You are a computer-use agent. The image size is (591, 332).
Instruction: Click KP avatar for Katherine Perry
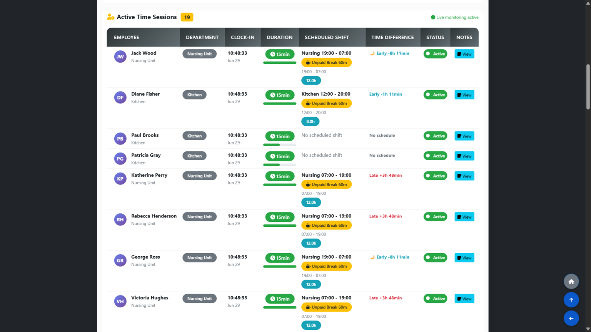pos(120,179)
